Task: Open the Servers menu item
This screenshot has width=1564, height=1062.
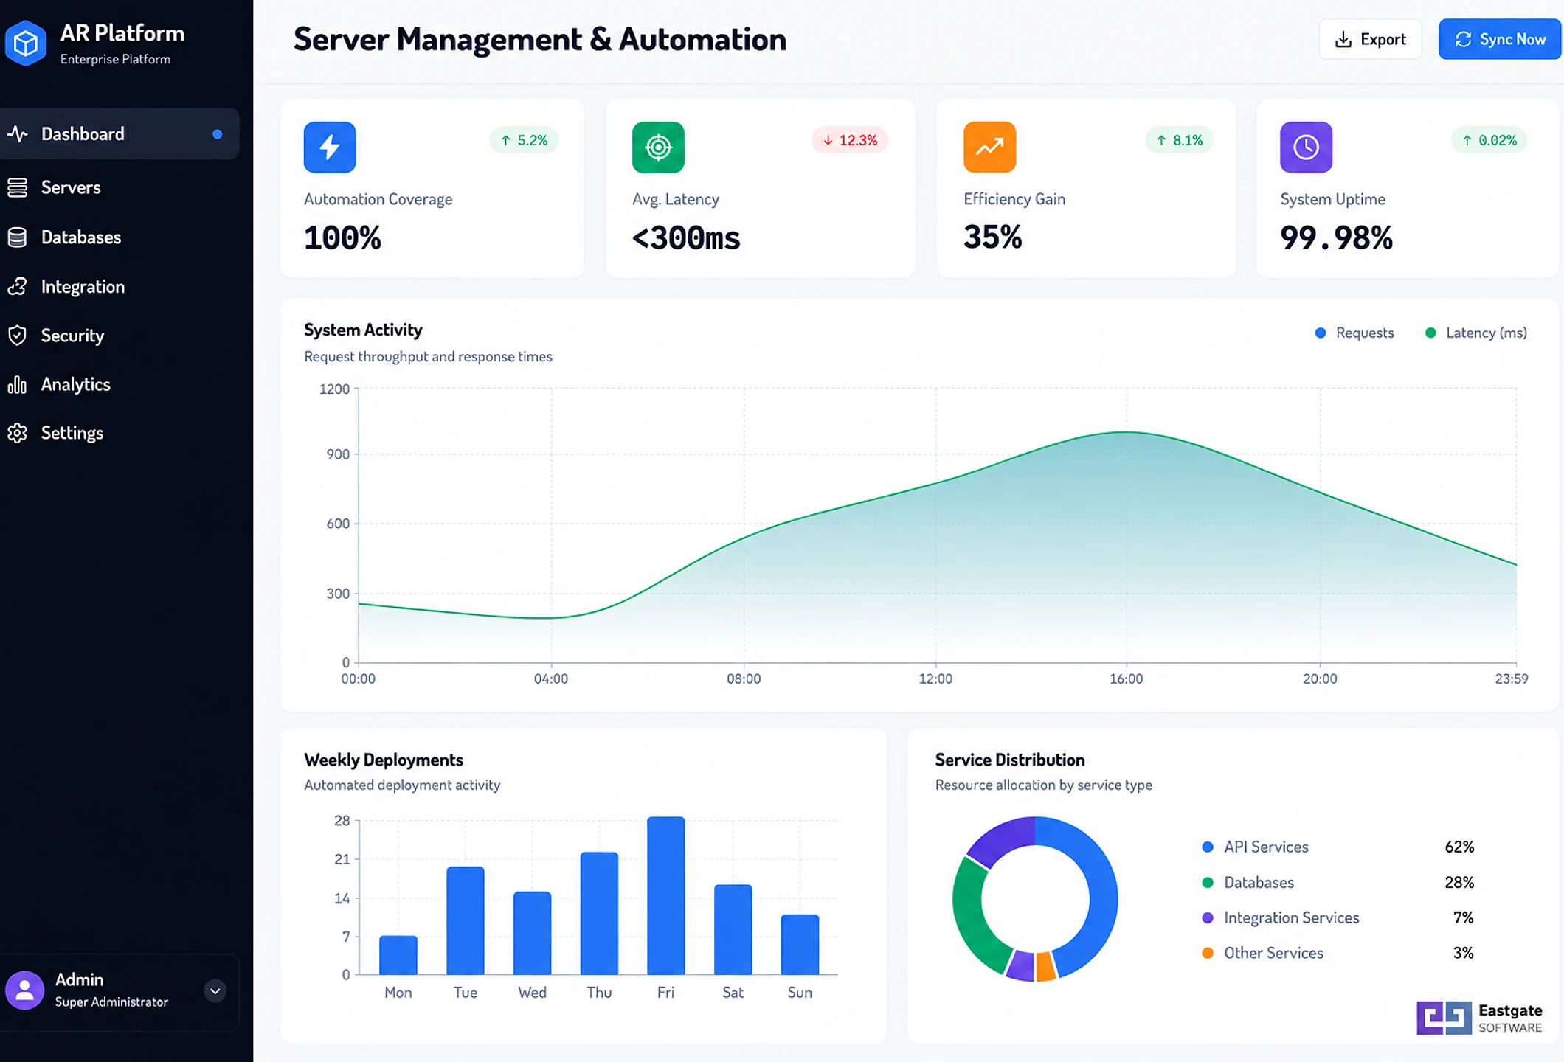Action: tap(120, 187)
